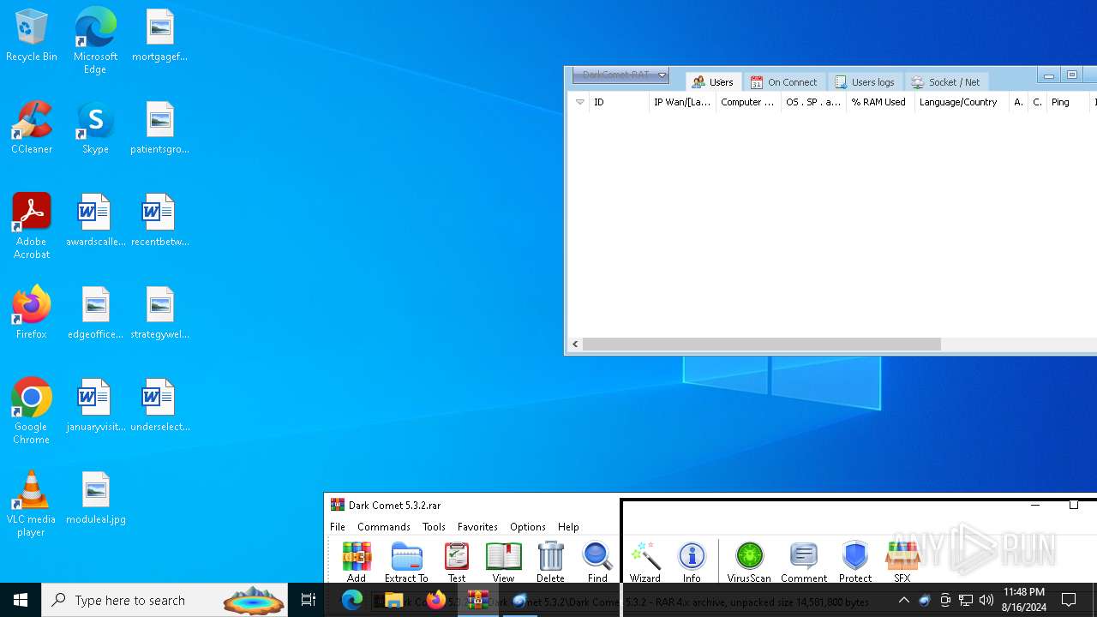
Task: Select the VLC media player desktop shortcut
Action: (32, 504)
